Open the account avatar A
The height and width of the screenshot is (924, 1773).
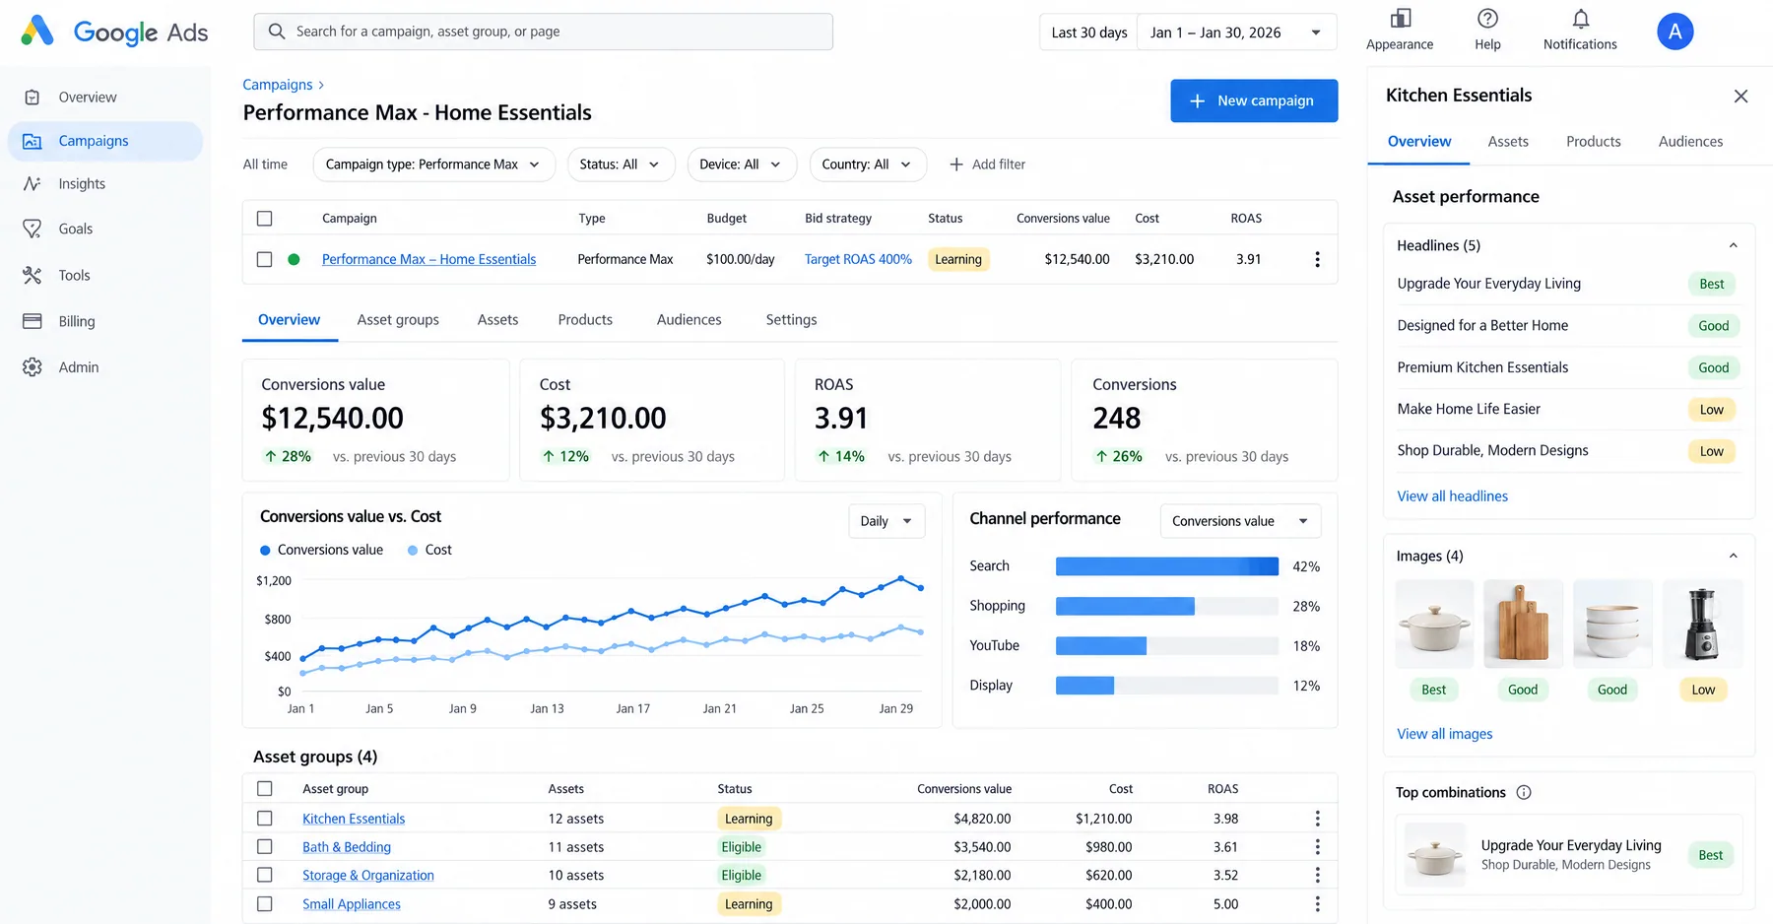[x=1674, y=32]
